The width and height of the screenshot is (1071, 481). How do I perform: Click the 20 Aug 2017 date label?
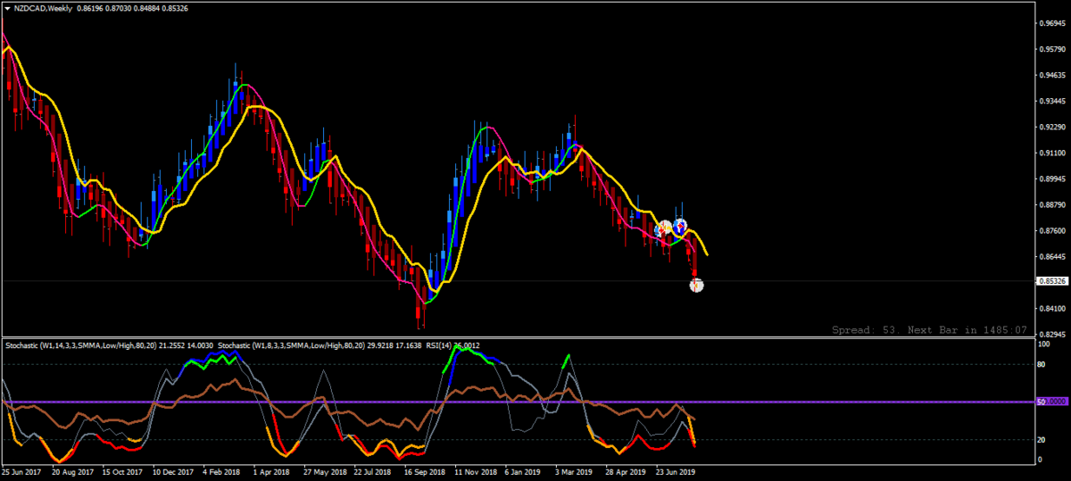73,471
